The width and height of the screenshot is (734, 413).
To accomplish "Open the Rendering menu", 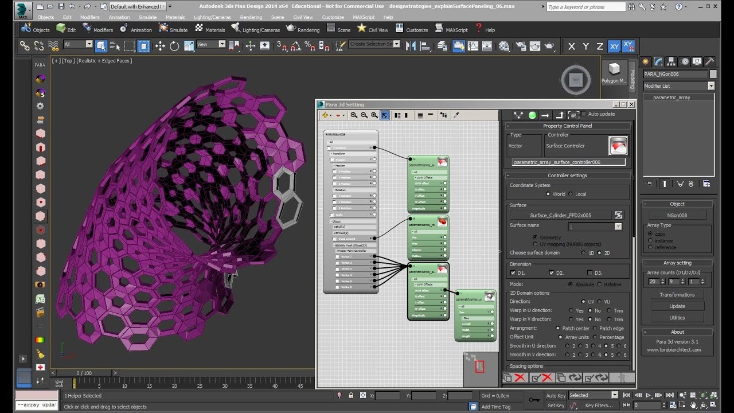I will click(251, 17).
